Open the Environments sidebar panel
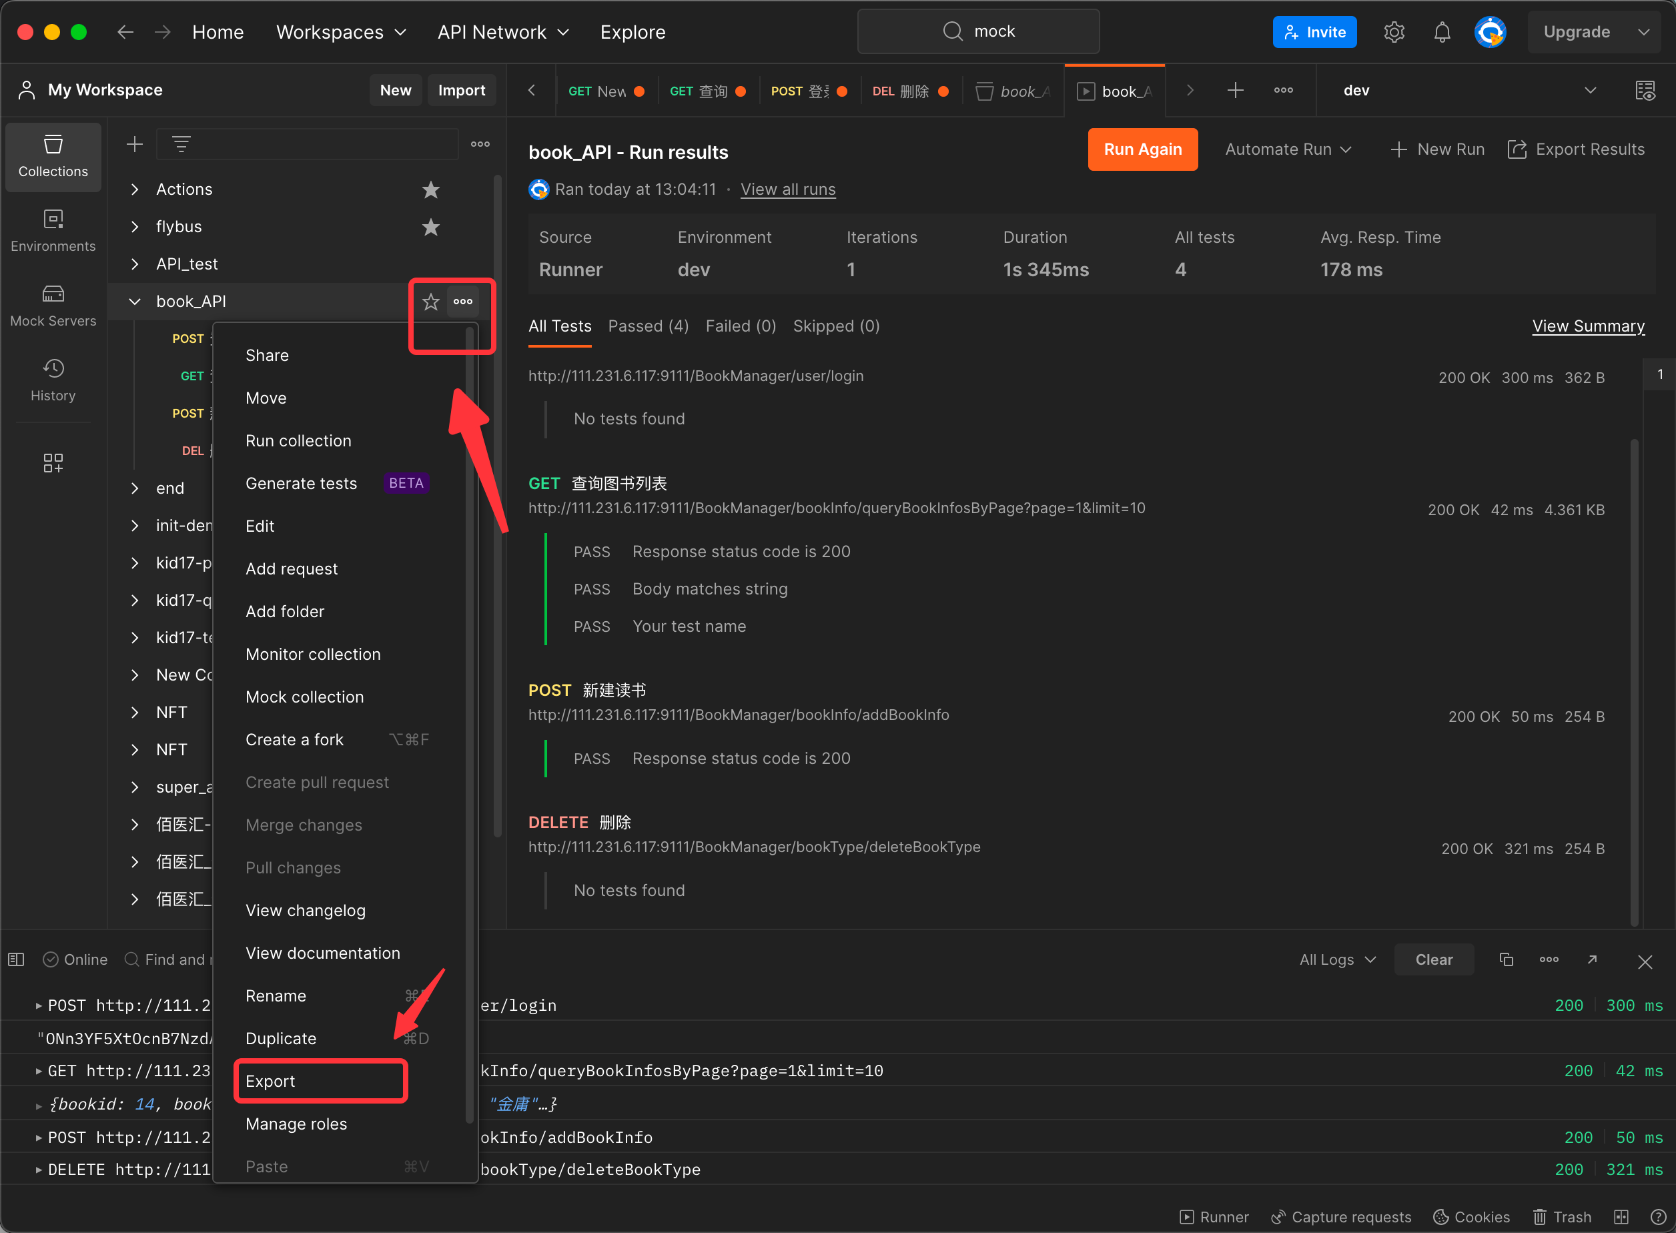Viewport: 1676px width, 1233px height. point(53,232)
